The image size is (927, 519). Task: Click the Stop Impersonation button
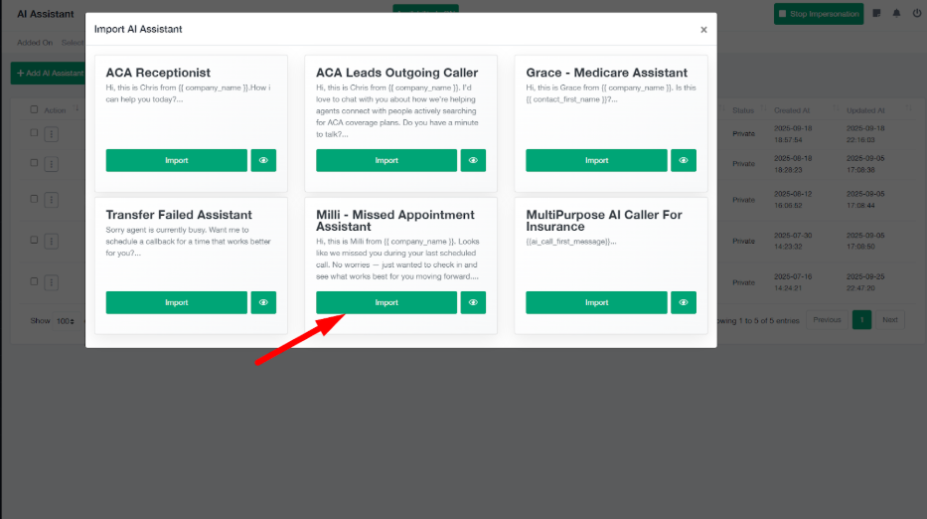819,14
